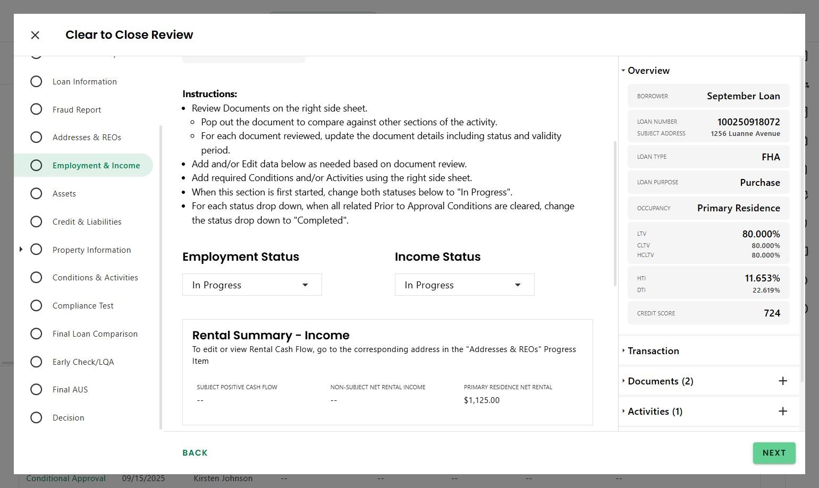This screenshot has width=819, height=488.
Task: Click the Decision step circle icon
Action: click(36, 417)
